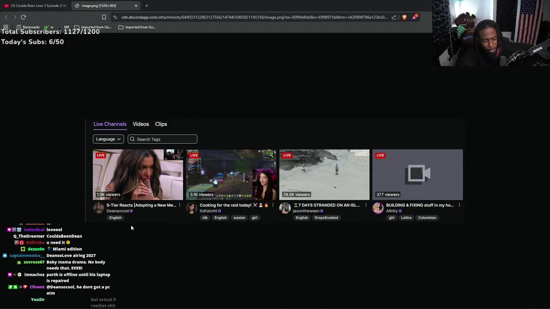This screenshot has height=309, width=550.
Task: Open a new browser tab
Action: 147,6
